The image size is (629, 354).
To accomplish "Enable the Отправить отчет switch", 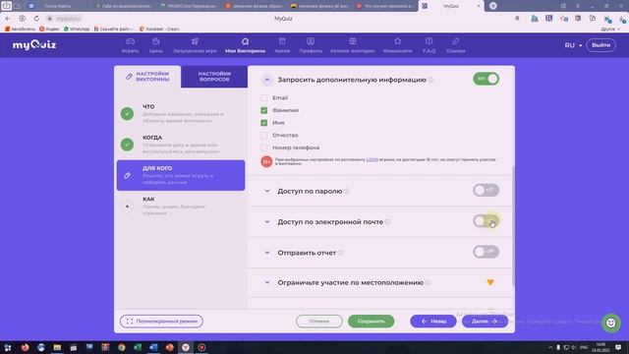I will coord(486,252).
